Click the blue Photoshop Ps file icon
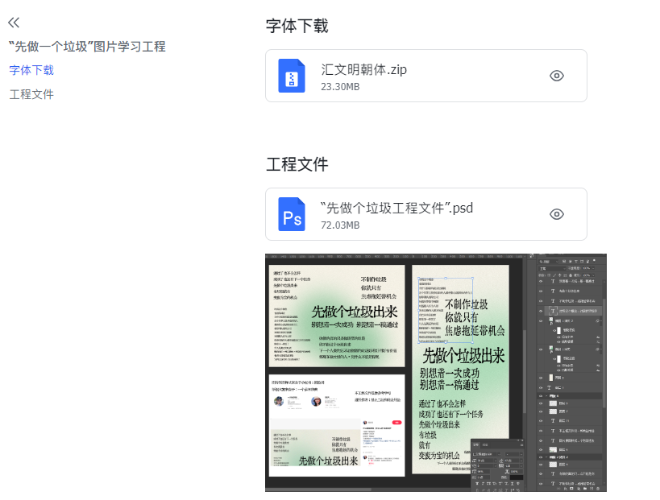The image size is (660, 500). tap(292, 214)
